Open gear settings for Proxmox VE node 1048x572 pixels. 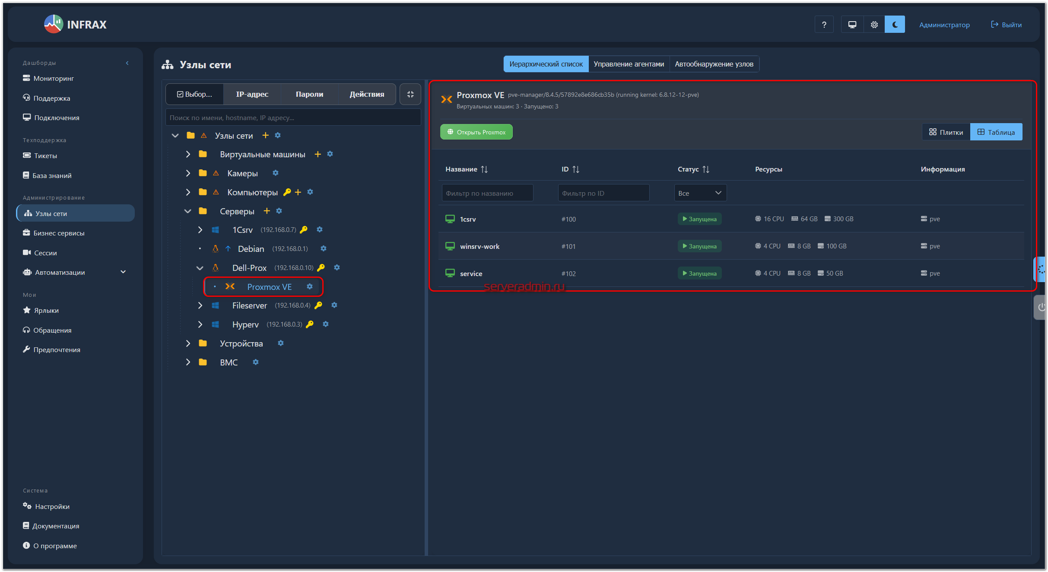pos(310,286)
